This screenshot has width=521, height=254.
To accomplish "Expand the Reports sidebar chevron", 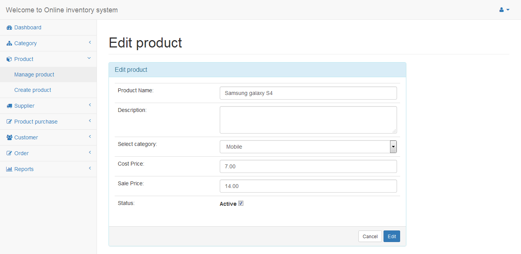I will click(90, 168).
